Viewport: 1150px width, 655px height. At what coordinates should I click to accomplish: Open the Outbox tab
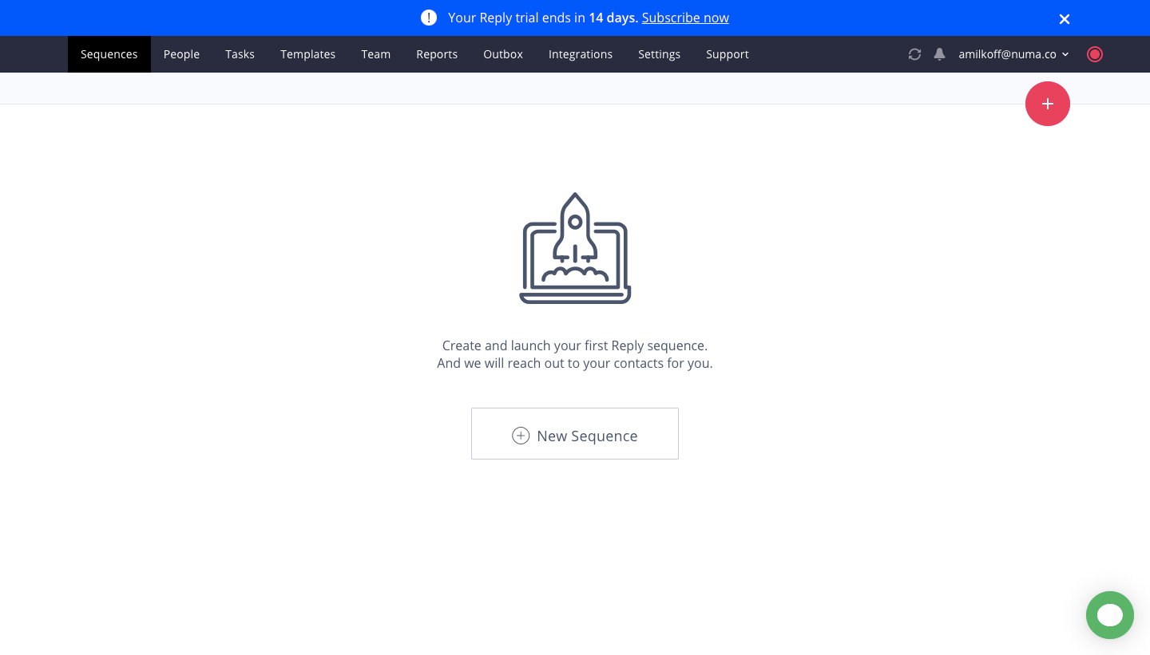[x=503, y=54]
